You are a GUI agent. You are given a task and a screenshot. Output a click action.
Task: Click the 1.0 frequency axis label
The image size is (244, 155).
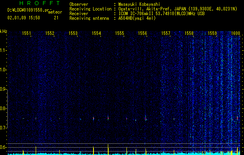click(3, 70)
